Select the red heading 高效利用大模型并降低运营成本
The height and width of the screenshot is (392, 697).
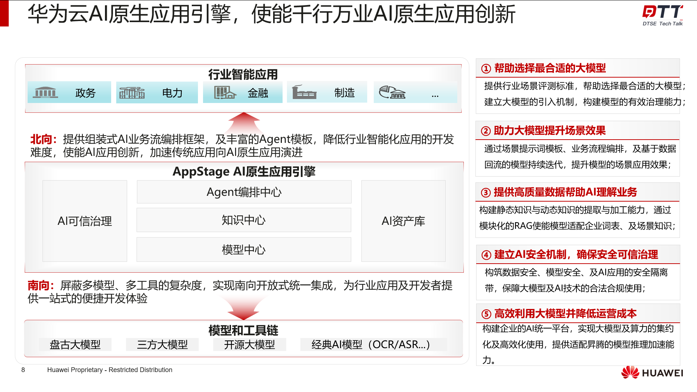pyautogui.click(x=565, y=314)
